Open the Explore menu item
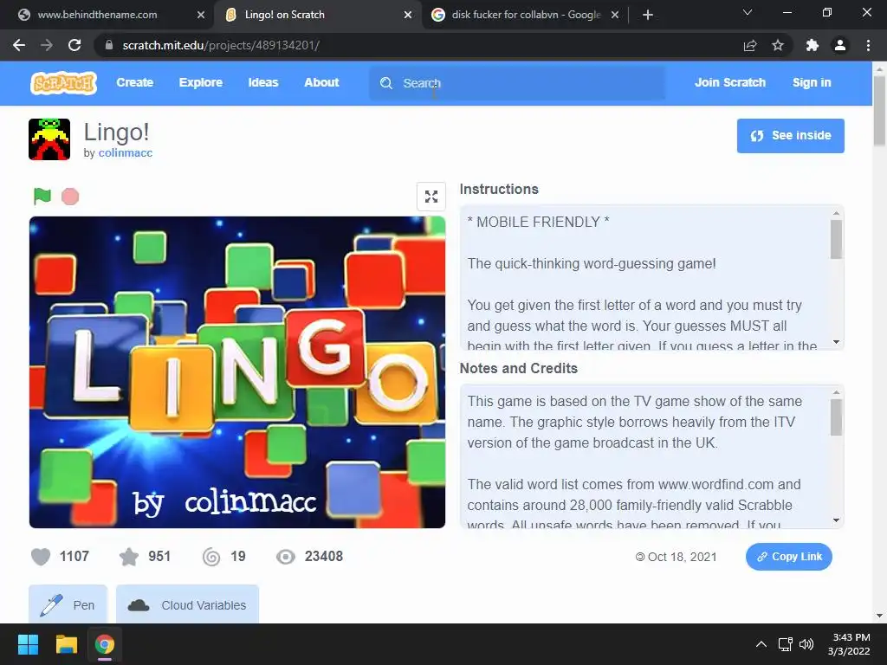Image resolution: width=887 pixels, height=665 pixels. pyautogui.click(x=201, y=82)
